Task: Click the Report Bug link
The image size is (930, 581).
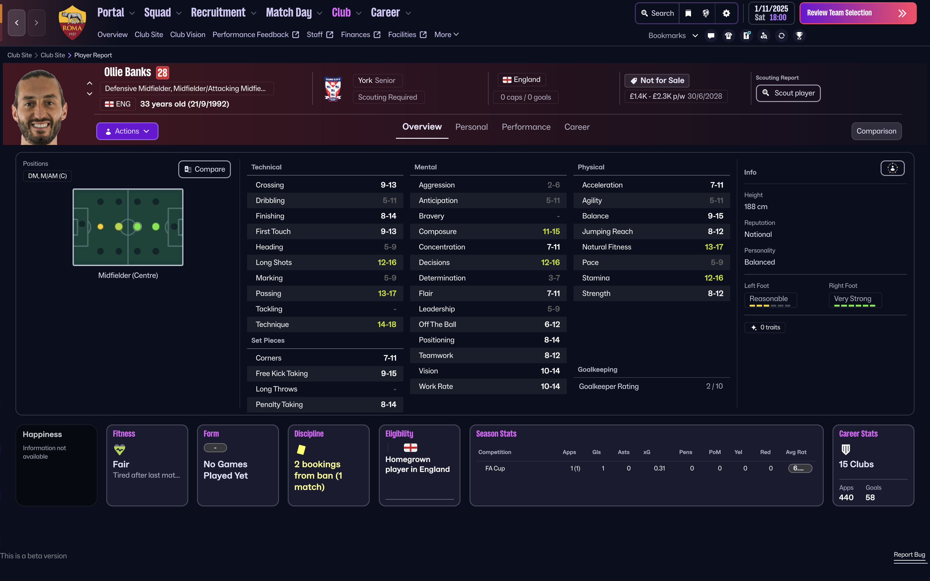Action: point(909,555)
